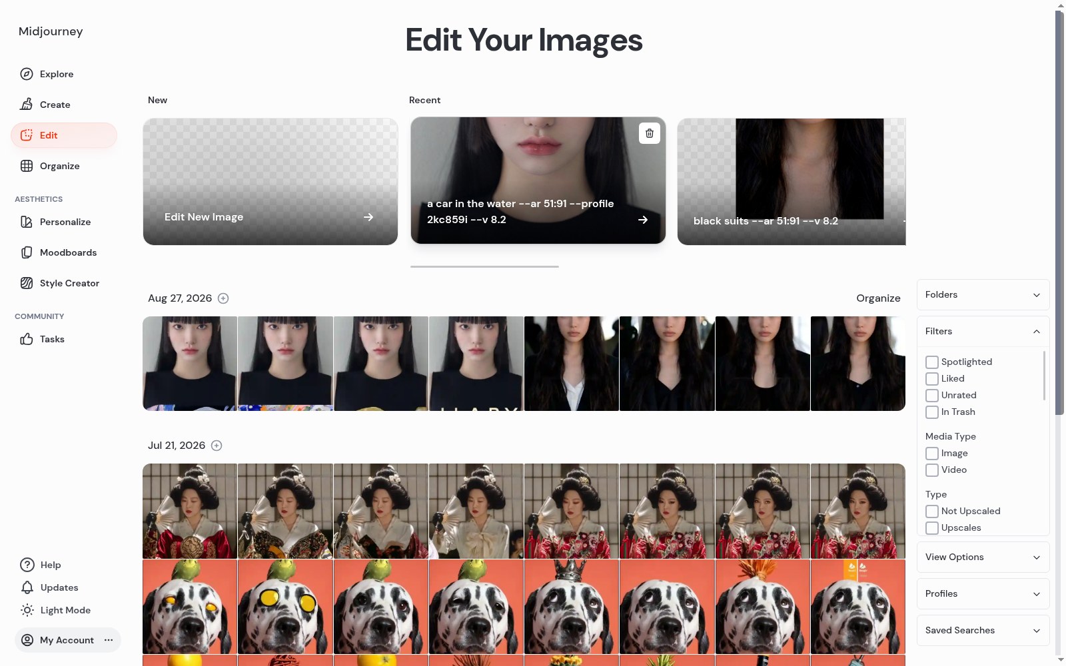
Task: Enable the Liked filter checkbox
Action: point(932,379)
